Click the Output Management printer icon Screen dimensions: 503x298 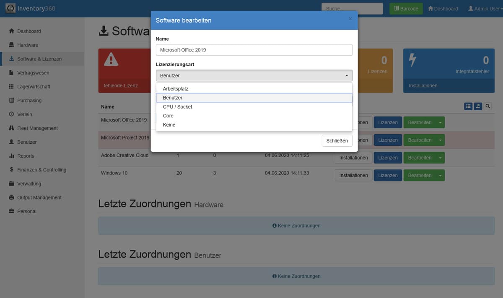tap(11, 197)
